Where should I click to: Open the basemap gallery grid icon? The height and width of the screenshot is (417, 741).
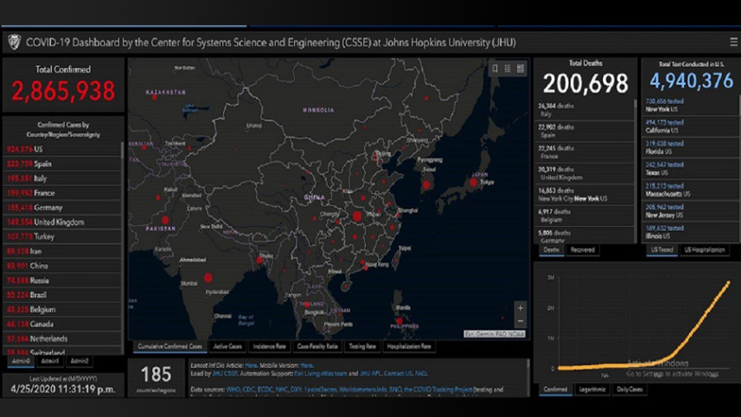520,68
